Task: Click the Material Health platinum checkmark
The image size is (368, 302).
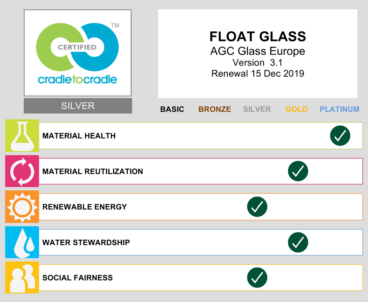Action: 340,136
